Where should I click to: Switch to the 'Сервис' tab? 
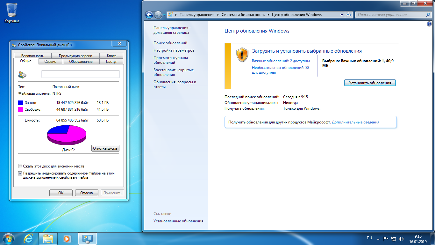[50, 62]
